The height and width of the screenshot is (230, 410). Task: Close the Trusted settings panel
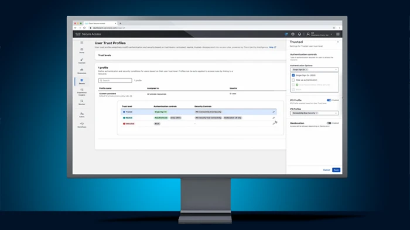click(338, 41)
